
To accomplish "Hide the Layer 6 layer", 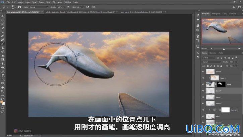I will 203,78.
